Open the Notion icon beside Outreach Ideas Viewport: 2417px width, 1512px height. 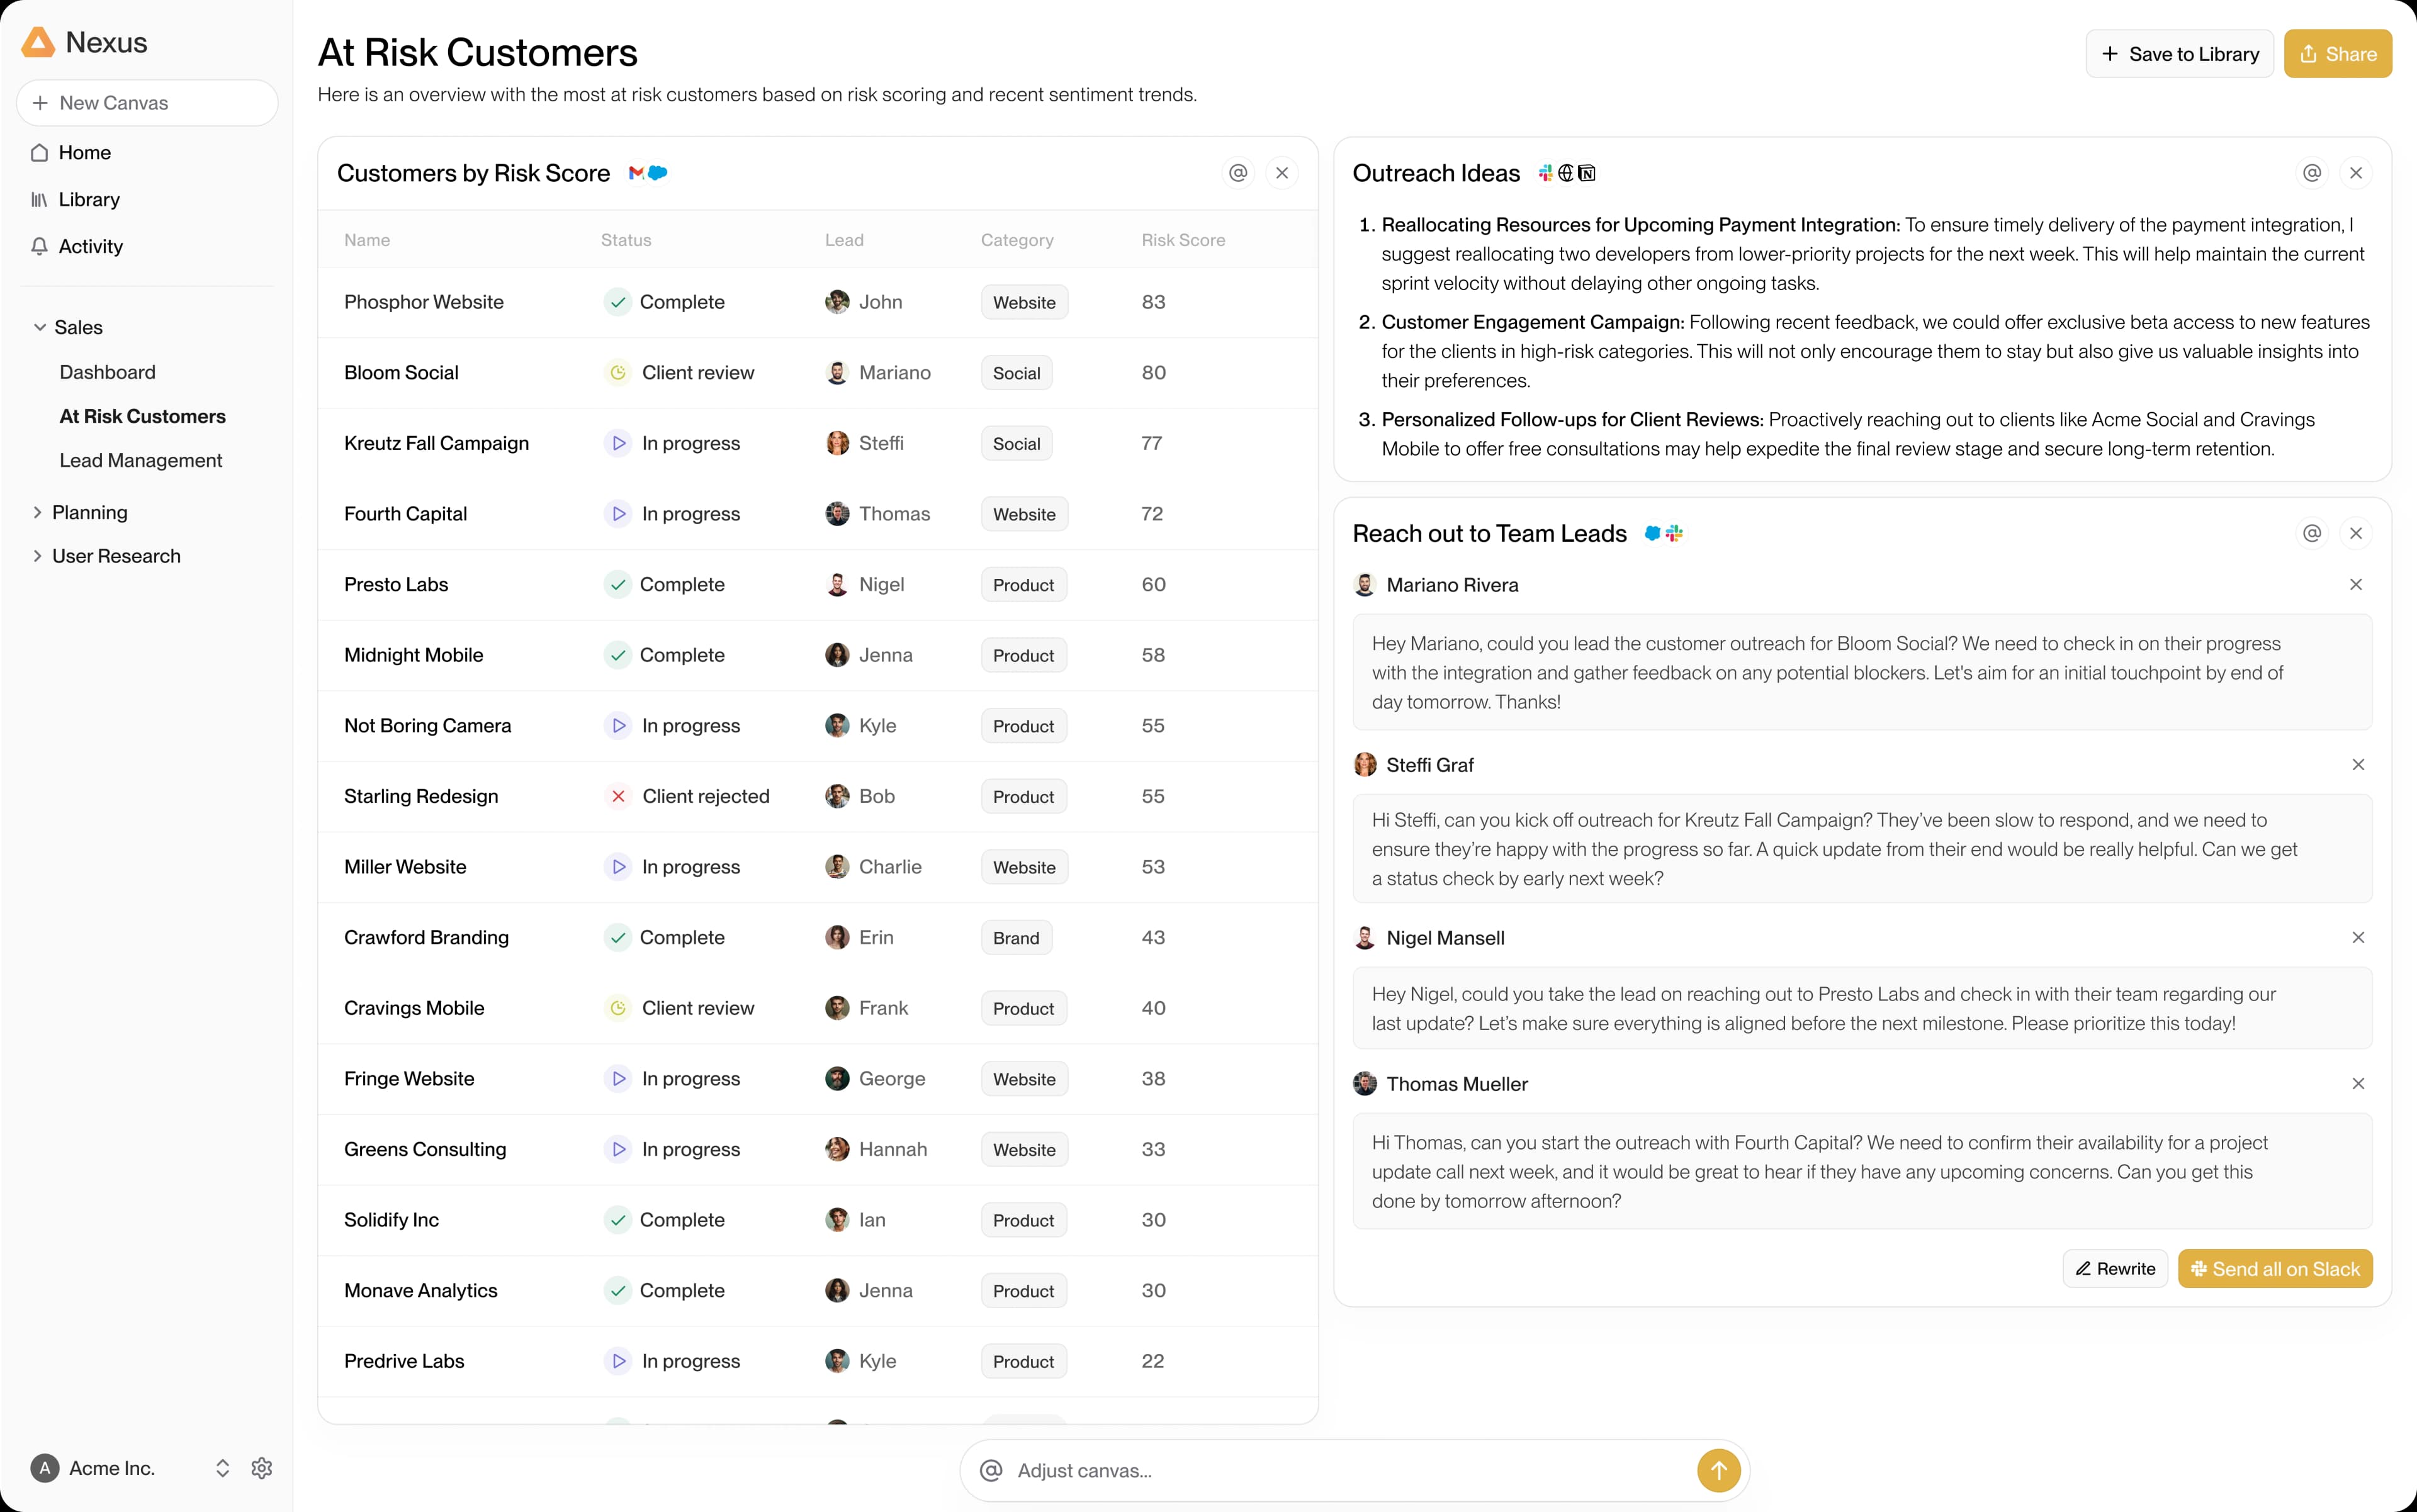pos(1586,173)
